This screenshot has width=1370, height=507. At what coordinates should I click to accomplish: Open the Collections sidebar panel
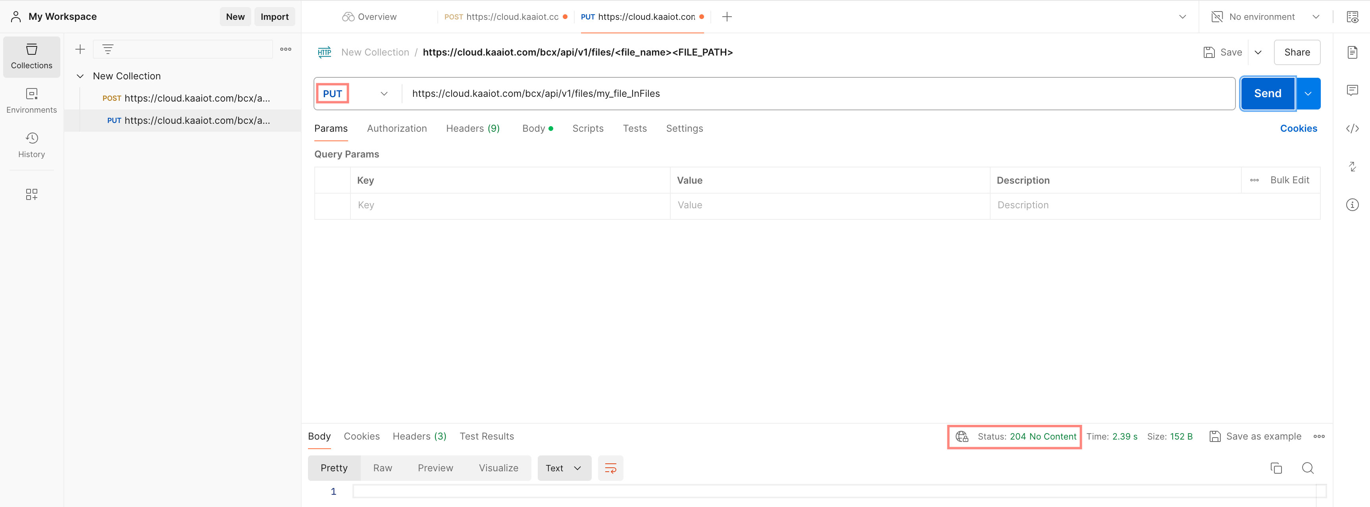tap(31, 57)
